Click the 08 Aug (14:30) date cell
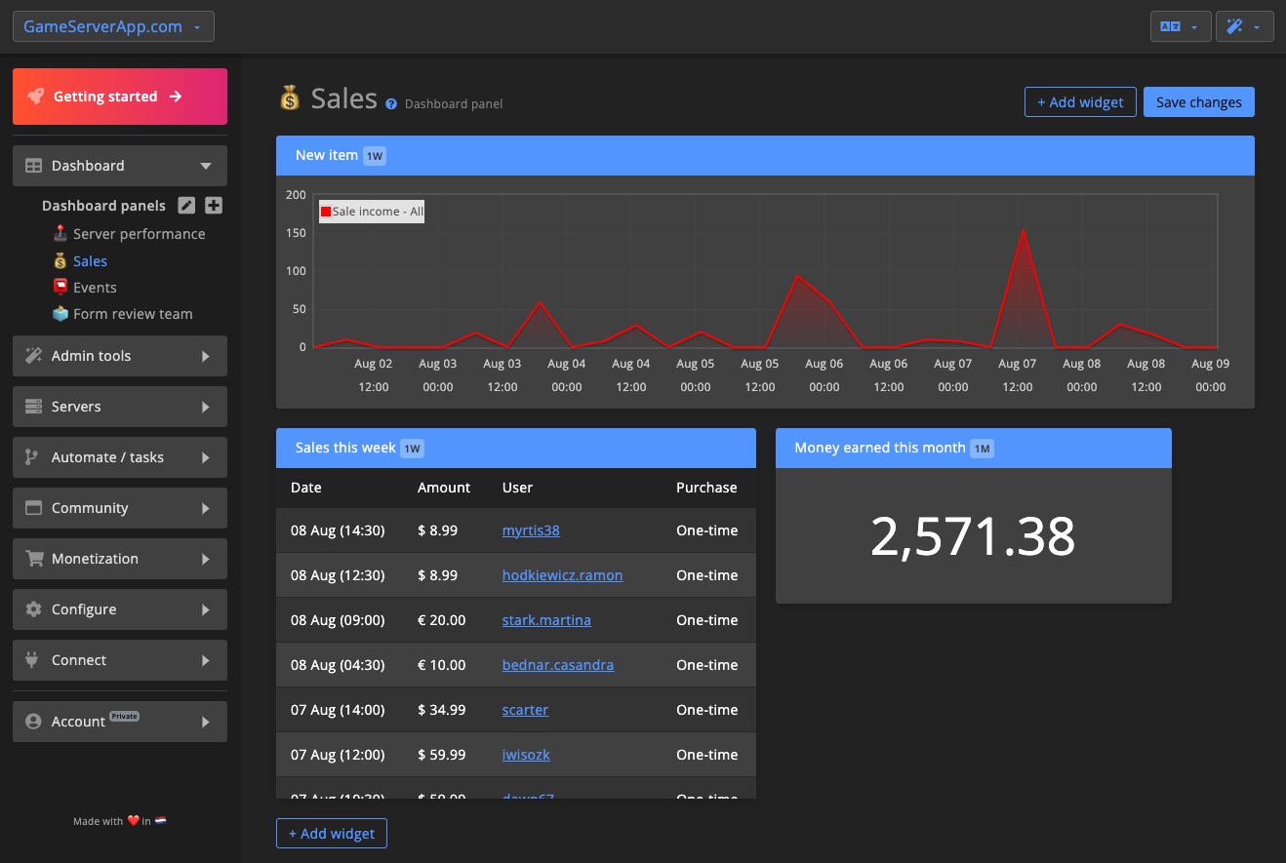 pyautogui.click(x=338, y=530)
